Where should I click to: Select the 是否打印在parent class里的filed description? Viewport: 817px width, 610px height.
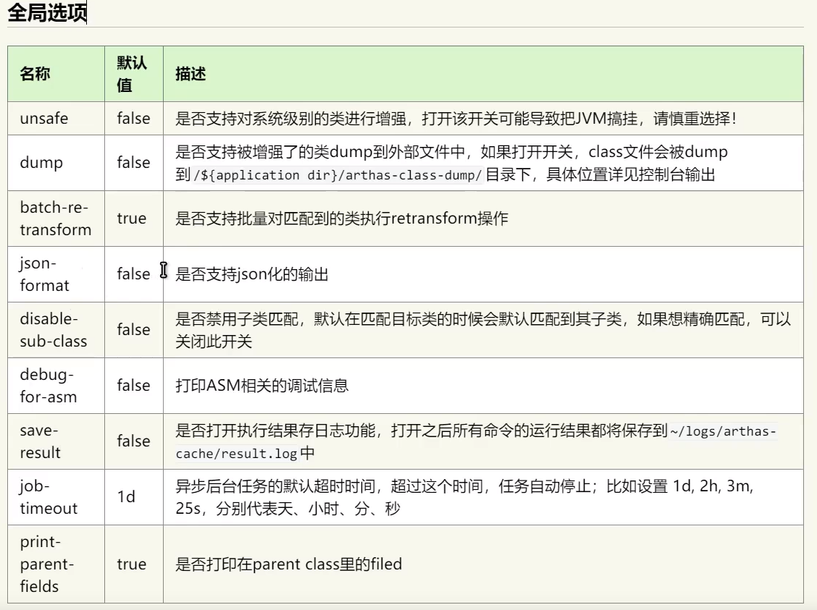[x=289, y=564]
